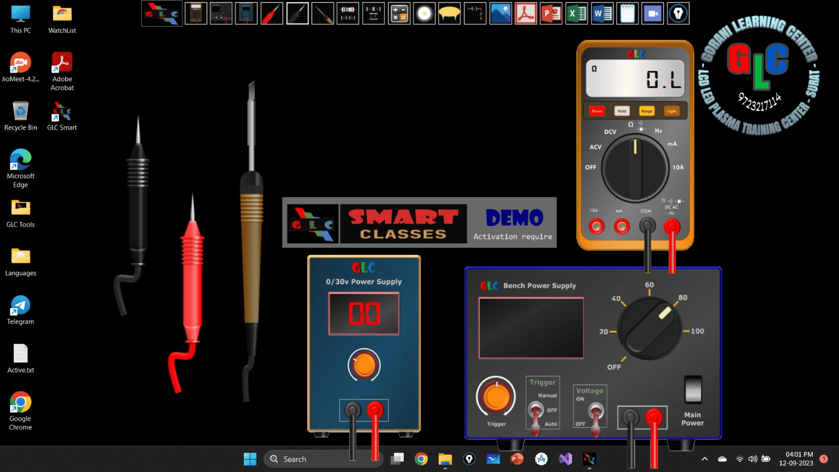Open the multimeter tool in the top toolbar

click(x=196, y=14)
